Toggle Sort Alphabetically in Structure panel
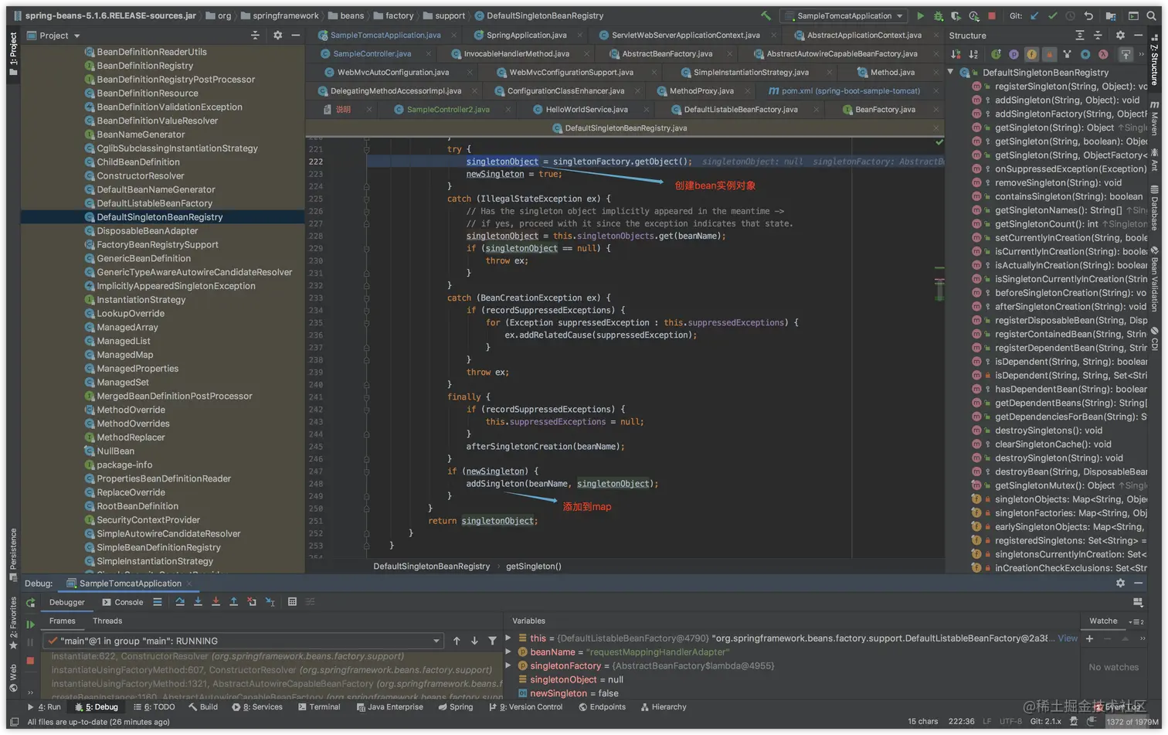Viewport: 1168px width, 735px height. pyautogui.click(x=973, y=54)
